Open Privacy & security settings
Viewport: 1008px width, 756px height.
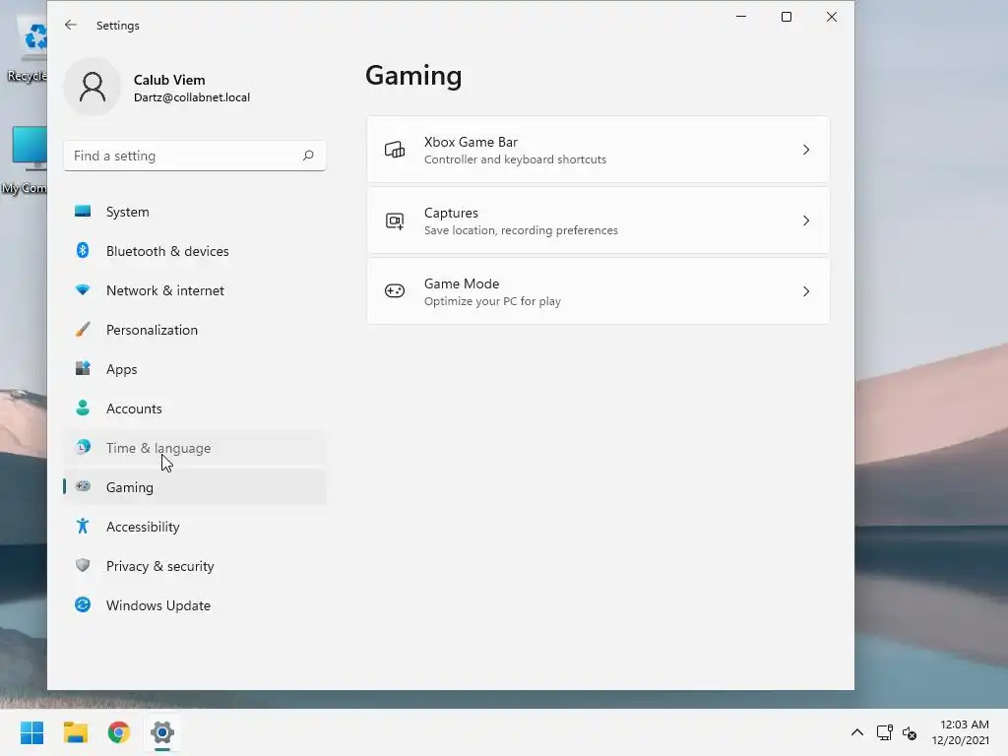pyautogui.click(x=195, y=566)
